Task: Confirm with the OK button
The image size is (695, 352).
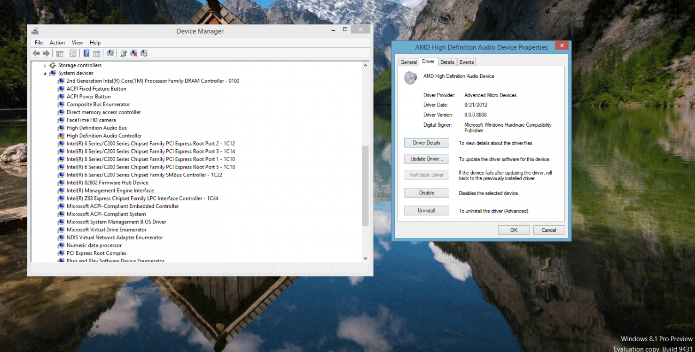Action: point(514,230)
